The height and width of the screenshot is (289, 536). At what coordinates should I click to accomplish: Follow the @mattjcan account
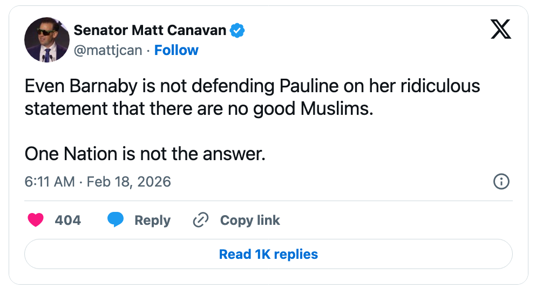[x=176, y=50]
